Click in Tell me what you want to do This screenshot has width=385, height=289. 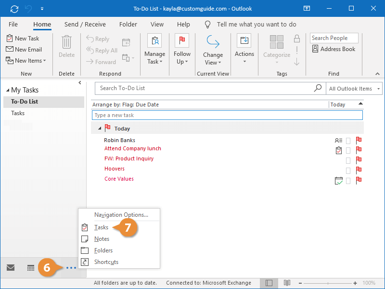click(257, 25)
